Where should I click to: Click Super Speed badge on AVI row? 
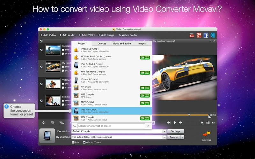point(145,88)
